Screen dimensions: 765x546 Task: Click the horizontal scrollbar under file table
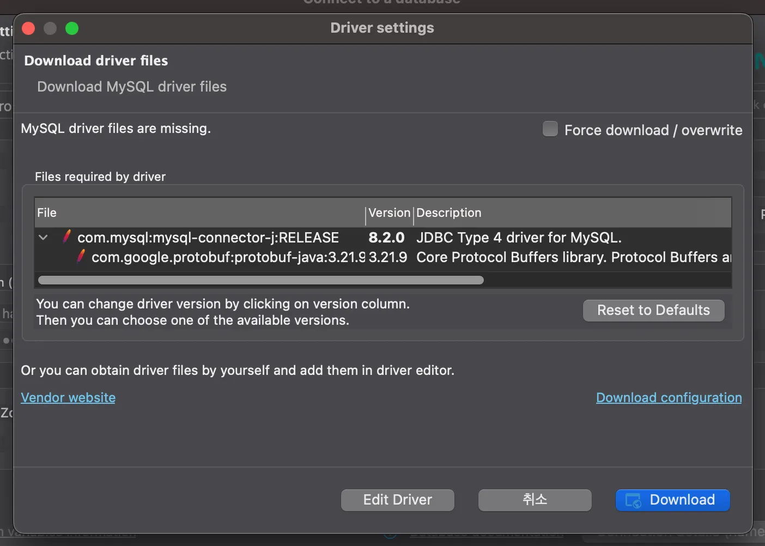[261, 280]
